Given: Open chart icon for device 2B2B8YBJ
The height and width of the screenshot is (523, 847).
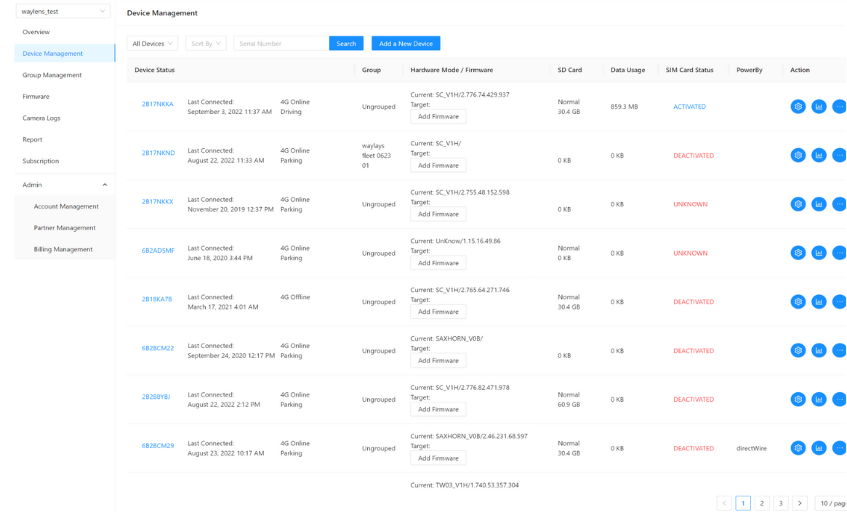Looking at the screenshot, I should point(819,400).
